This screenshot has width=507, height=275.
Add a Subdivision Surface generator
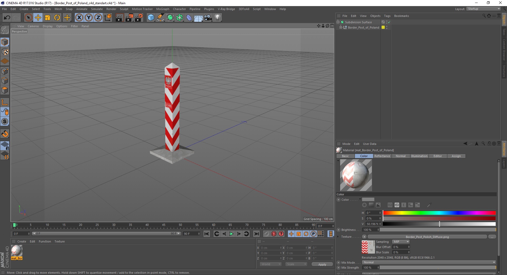(170, 18)
